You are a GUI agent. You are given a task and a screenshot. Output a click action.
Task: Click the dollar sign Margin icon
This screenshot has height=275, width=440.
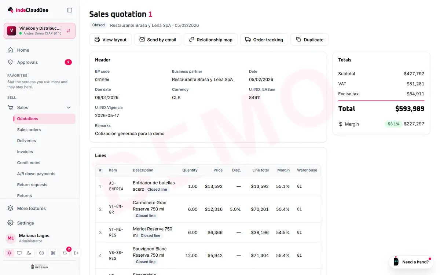tap(341, 124)
